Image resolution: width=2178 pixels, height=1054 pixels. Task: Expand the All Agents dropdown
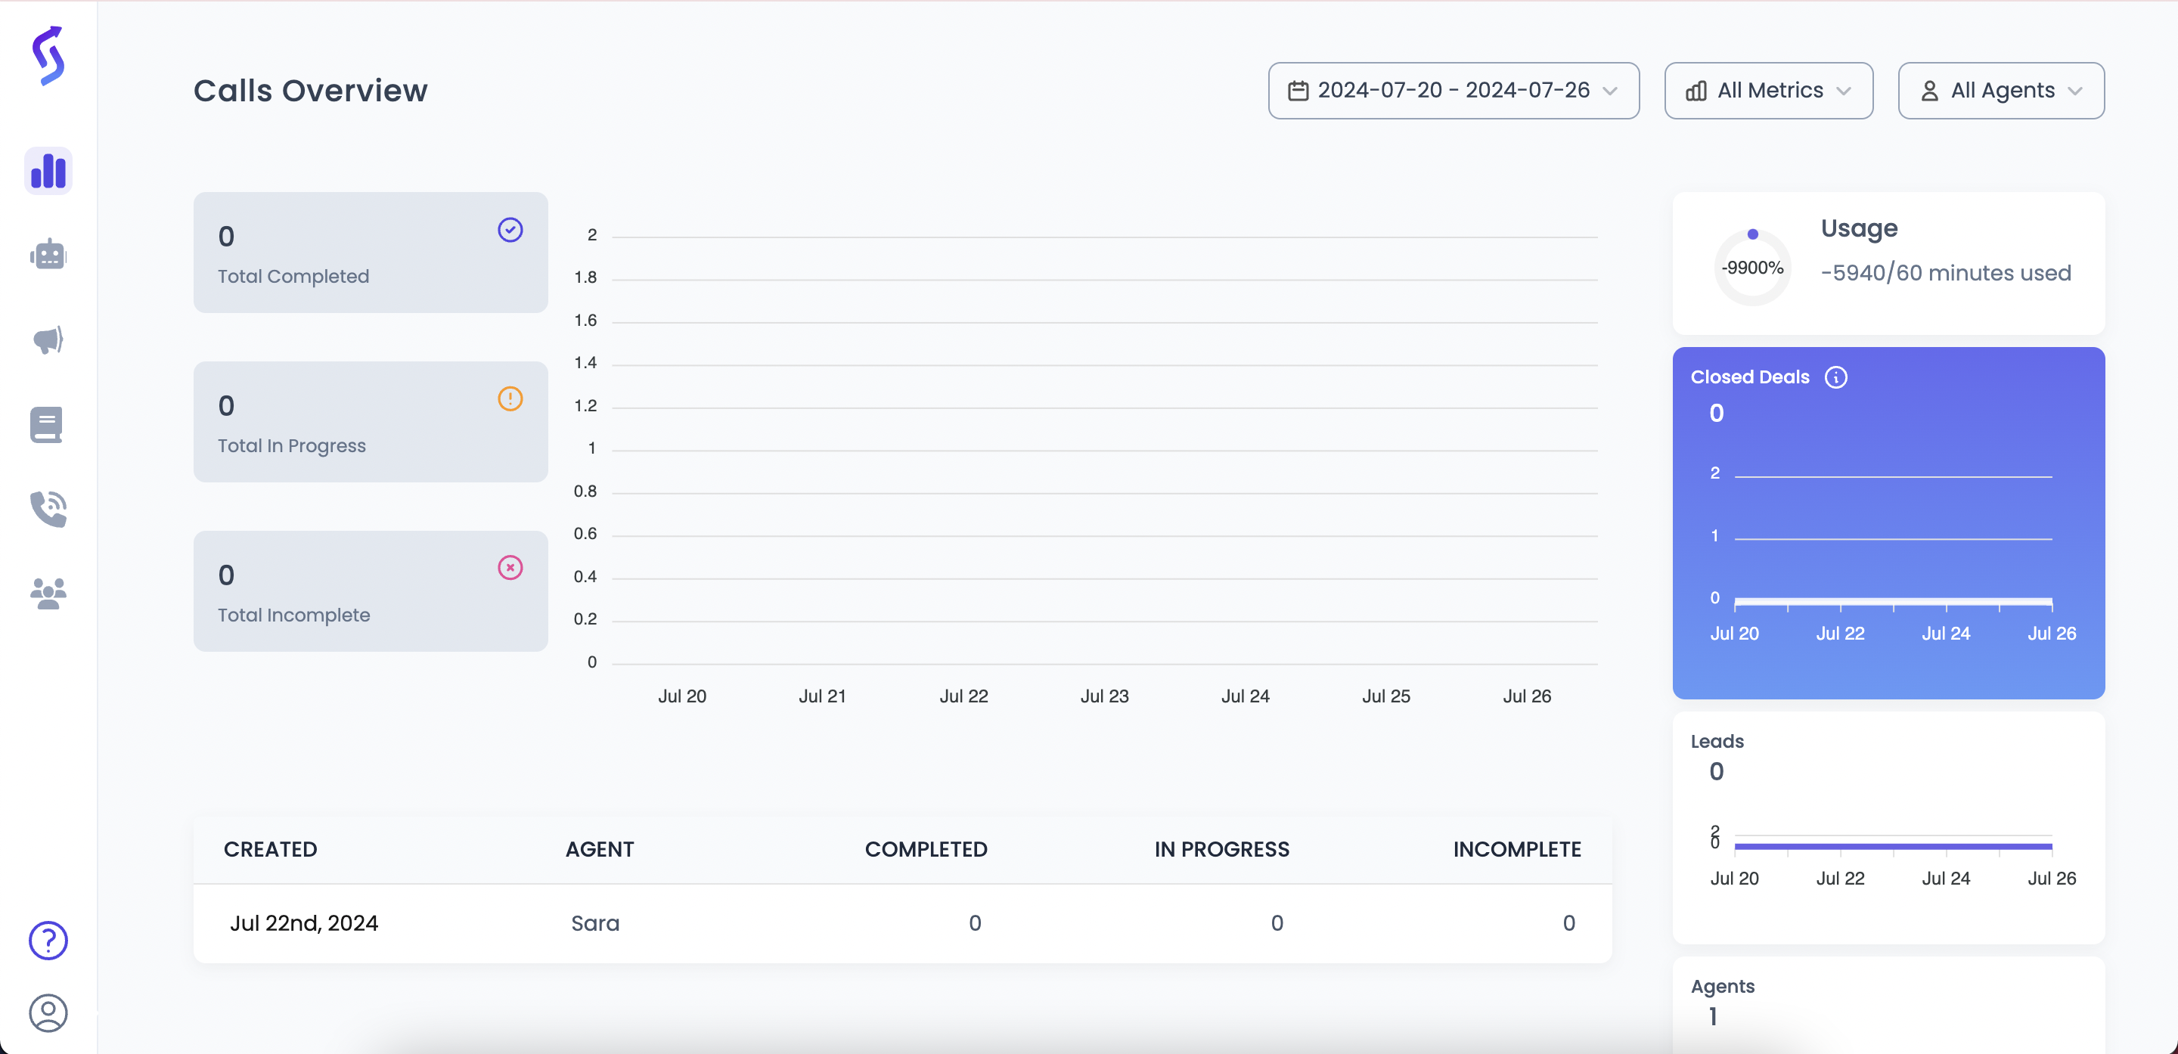2000,91
